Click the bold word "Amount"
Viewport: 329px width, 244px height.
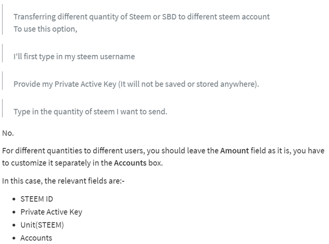pyautogui.click(x=234, y=151)
